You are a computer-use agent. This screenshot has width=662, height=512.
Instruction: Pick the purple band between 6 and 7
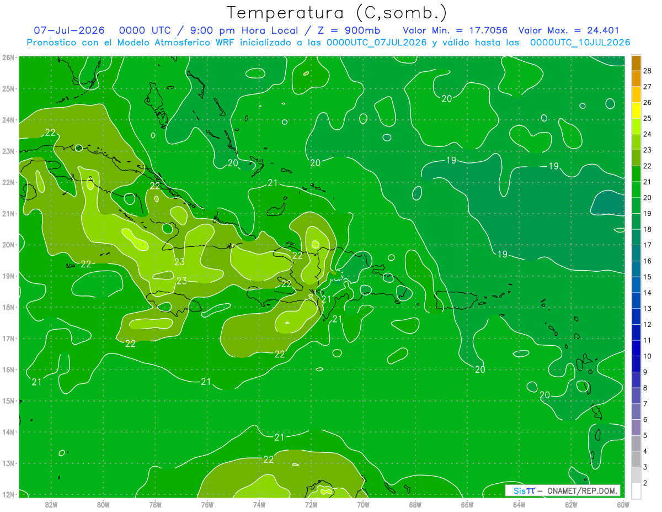636,411
